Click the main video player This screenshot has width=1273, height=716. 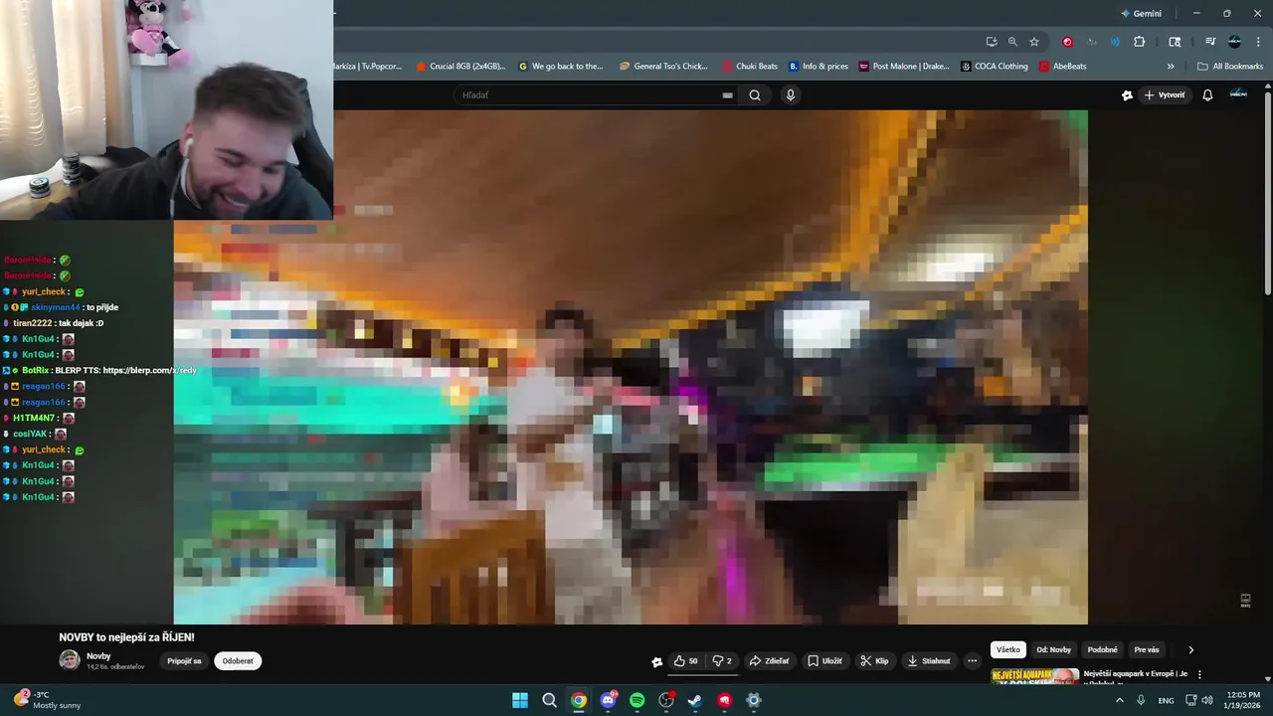(x=631, y=367)
